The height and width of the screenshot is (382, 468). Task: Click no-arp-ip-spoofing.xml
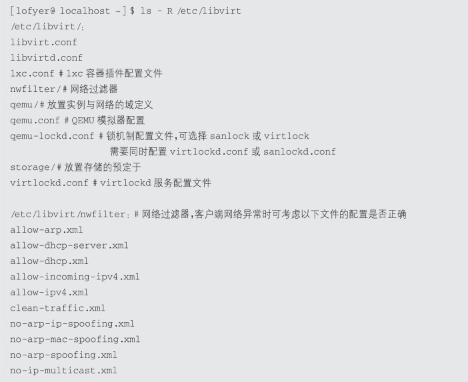coord(72,323)
